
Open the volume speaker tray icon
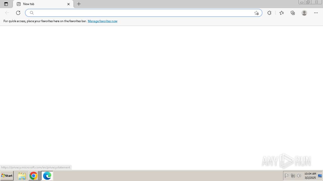(299, 176)
